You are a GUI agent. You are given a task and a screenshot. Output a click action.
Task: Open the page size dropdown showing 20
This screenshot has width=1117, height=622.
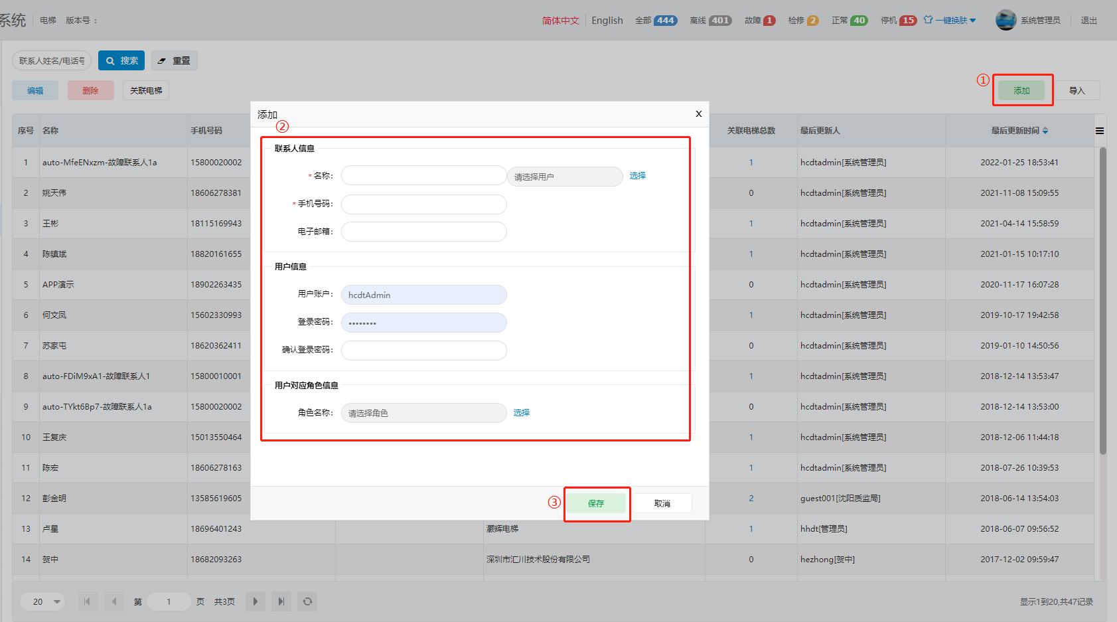42,601
